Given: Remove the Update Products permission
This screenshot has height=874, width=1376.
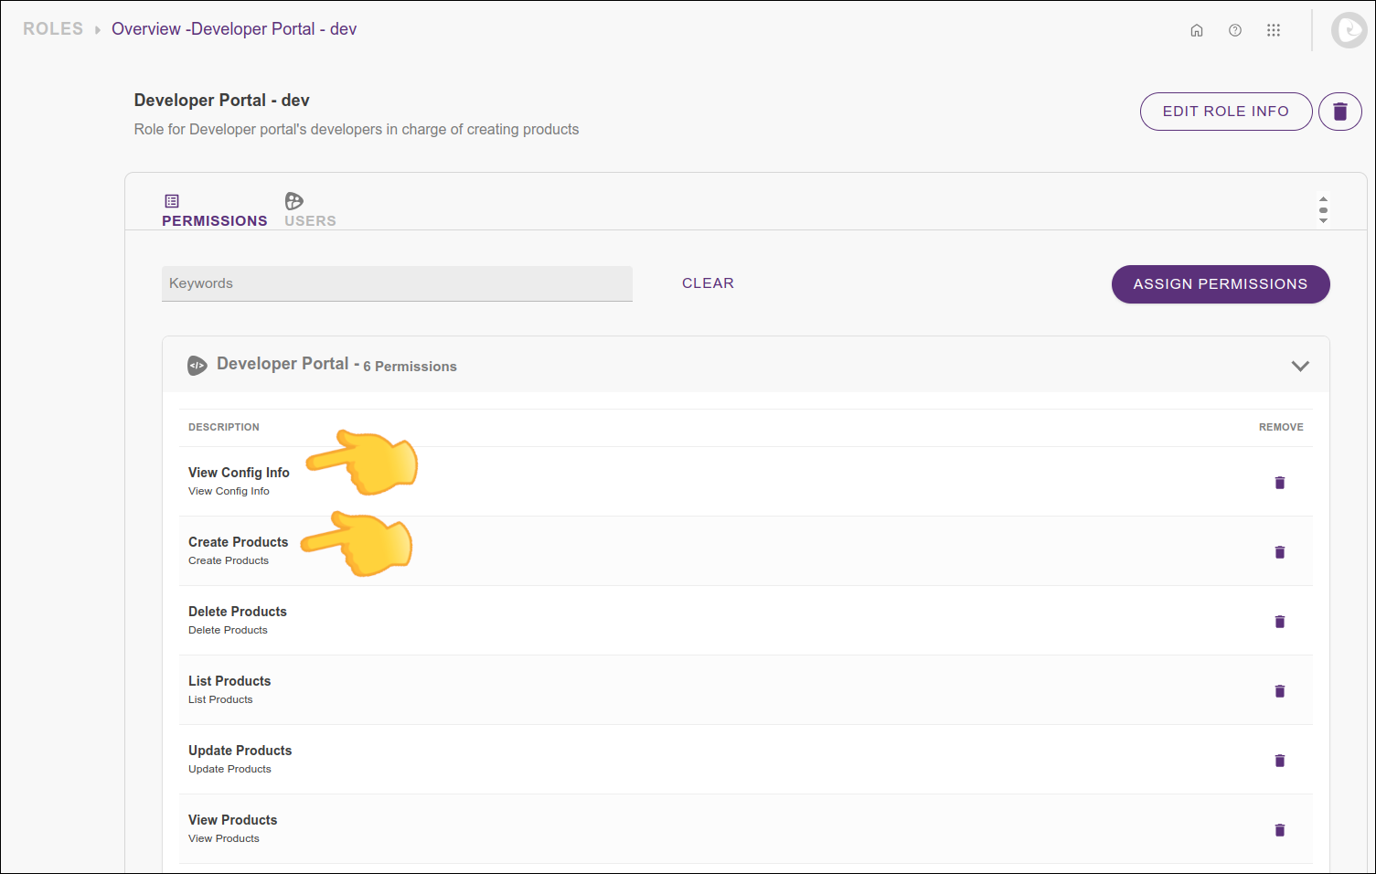Looking at the screenshot, I should tap(1280, 761).
